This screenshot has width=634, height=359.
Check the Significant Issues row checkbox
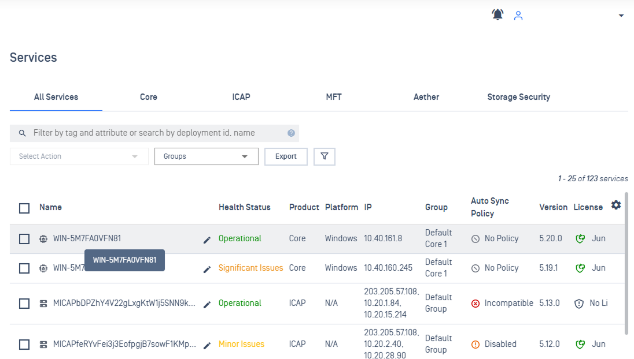(x=24, y=268)
